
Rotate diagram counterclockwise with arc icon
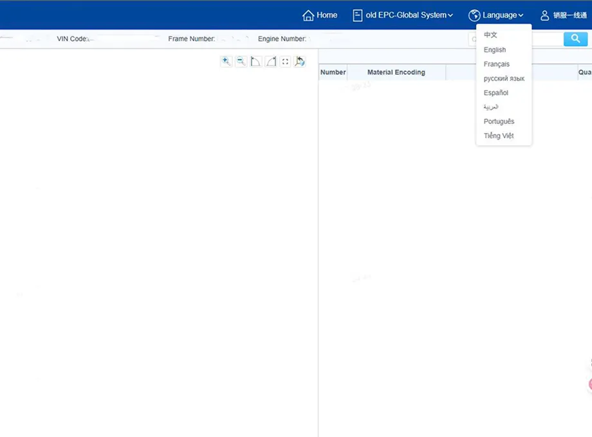[x=255, y=62]
